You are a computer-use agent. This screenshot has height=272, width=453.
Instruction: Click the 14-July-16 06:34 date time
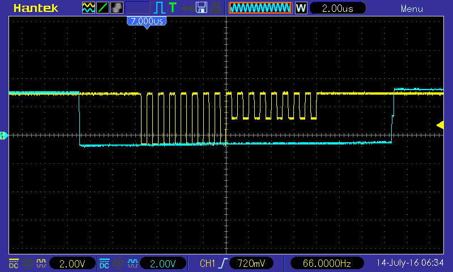coord(409,263)
